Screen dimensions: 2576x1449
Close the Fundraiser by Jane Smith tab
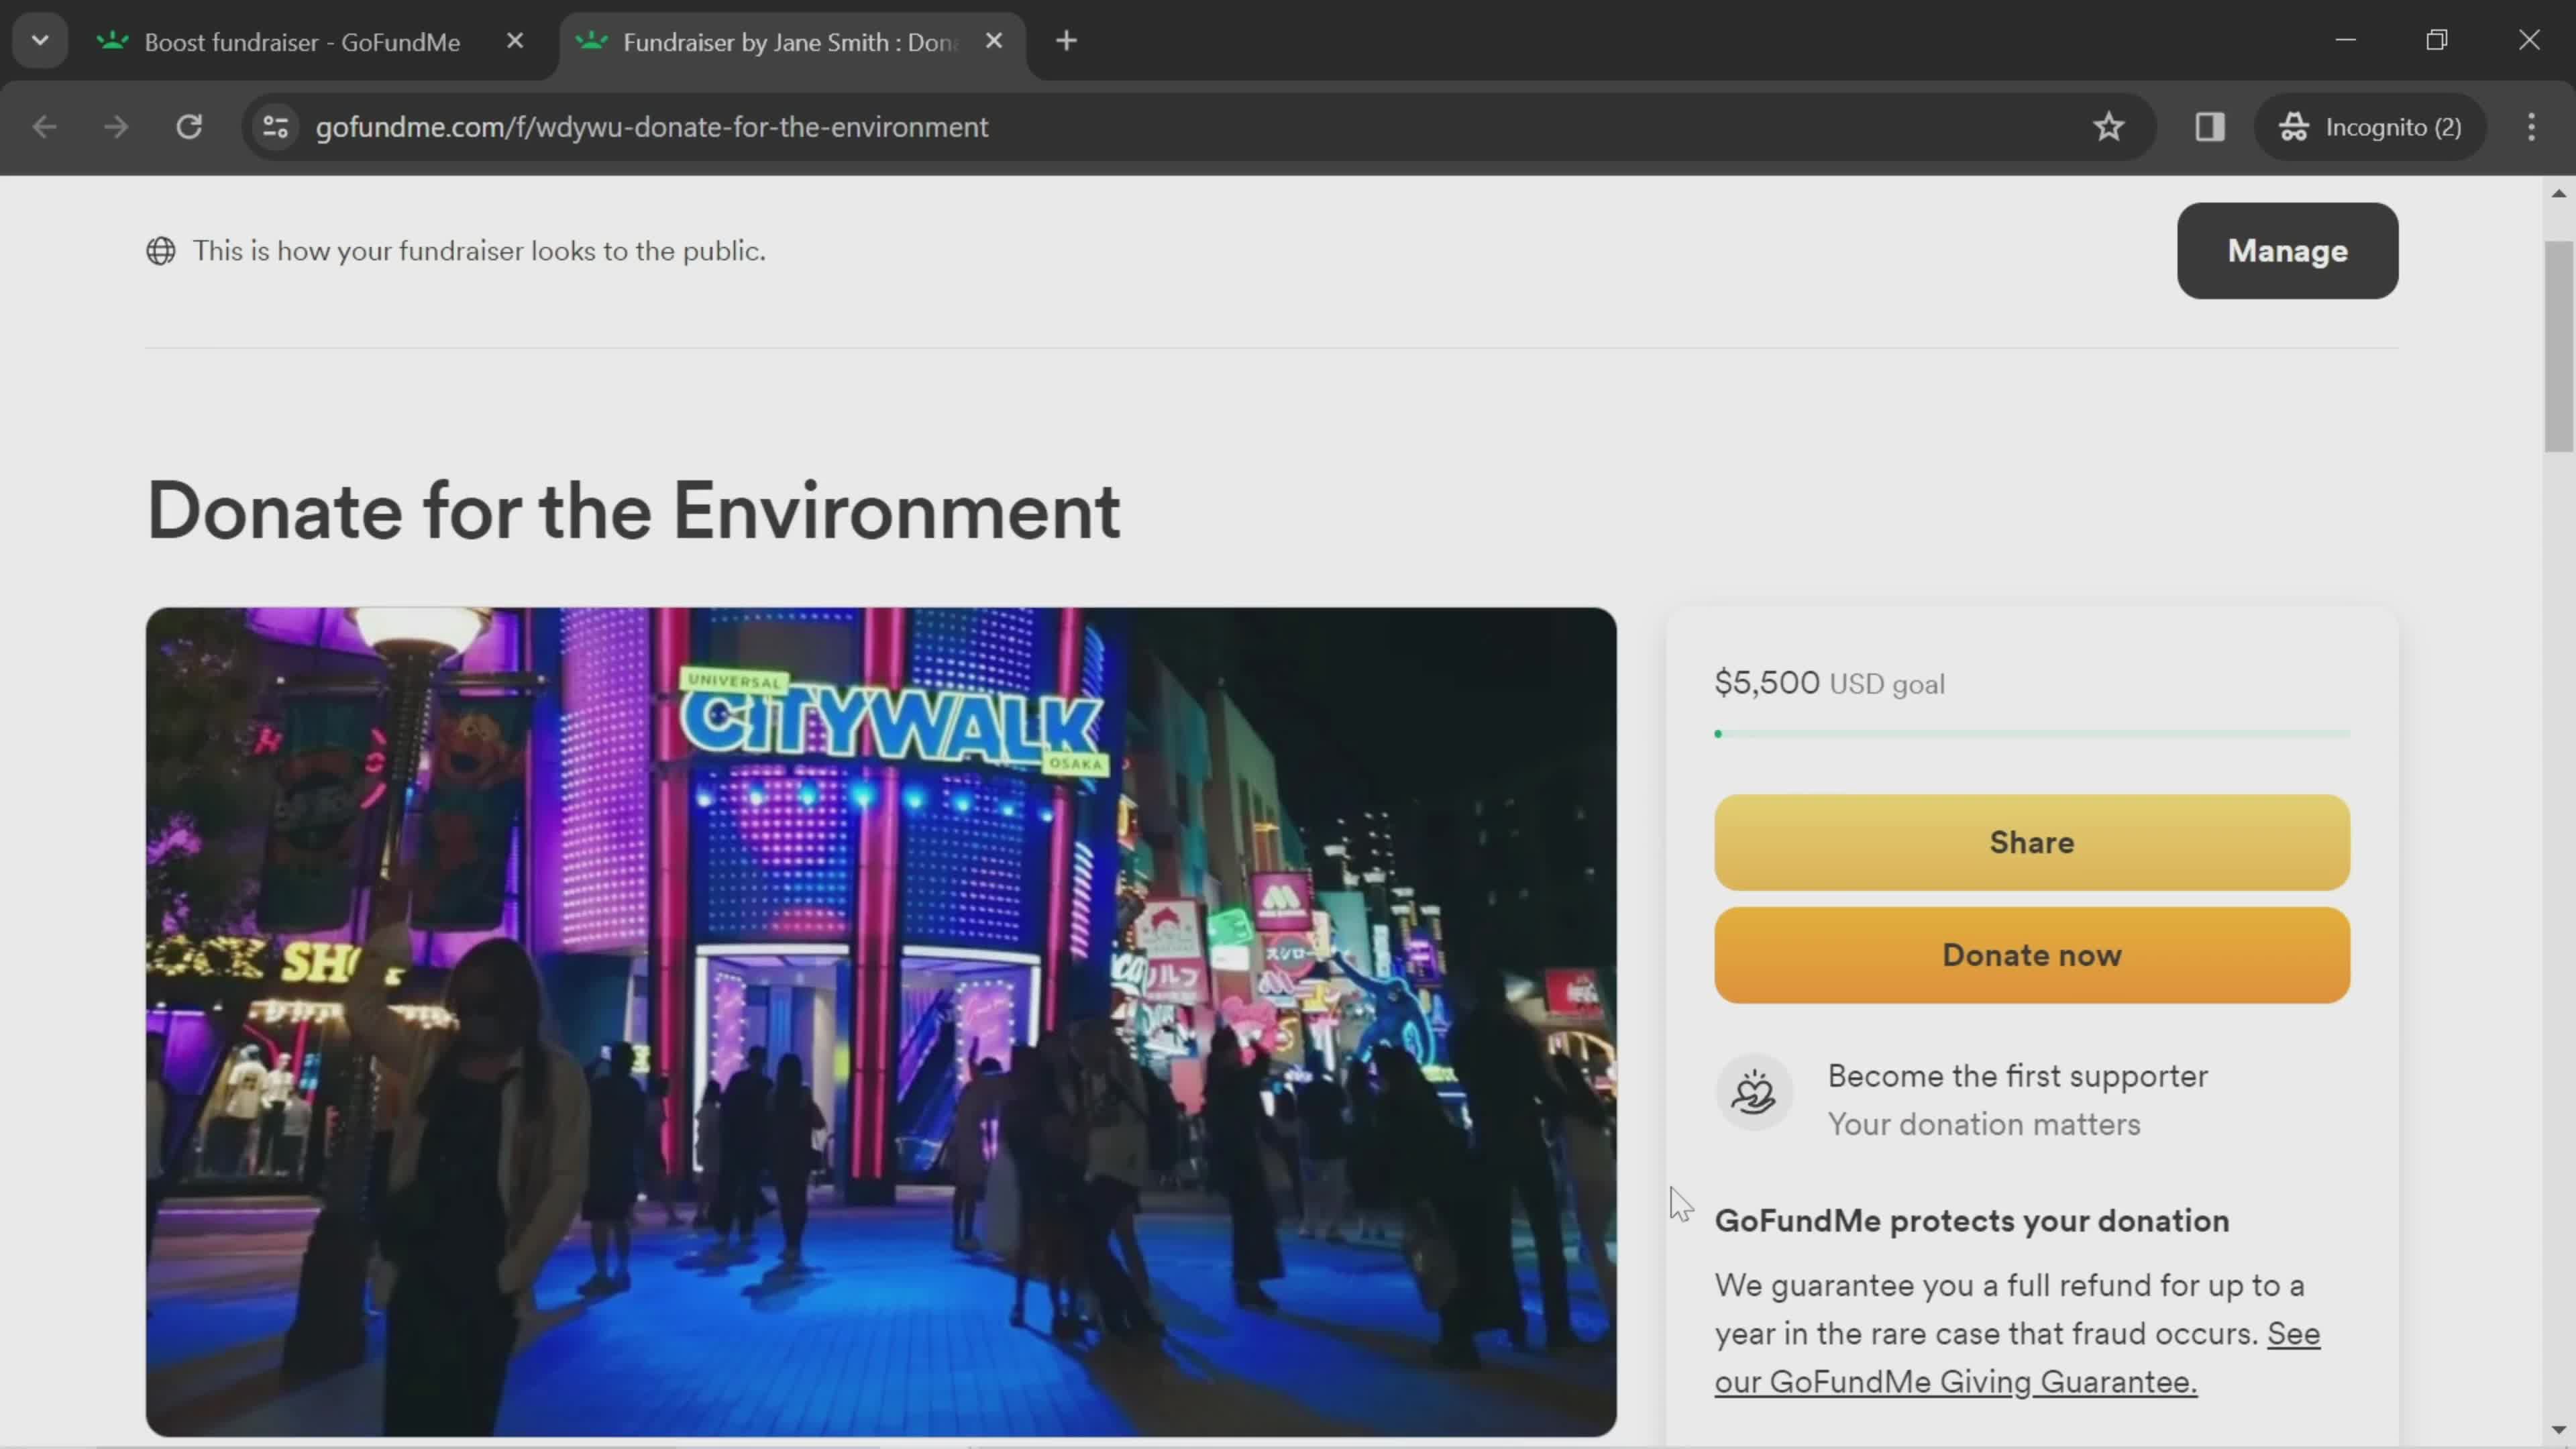[x=994, y=41]
